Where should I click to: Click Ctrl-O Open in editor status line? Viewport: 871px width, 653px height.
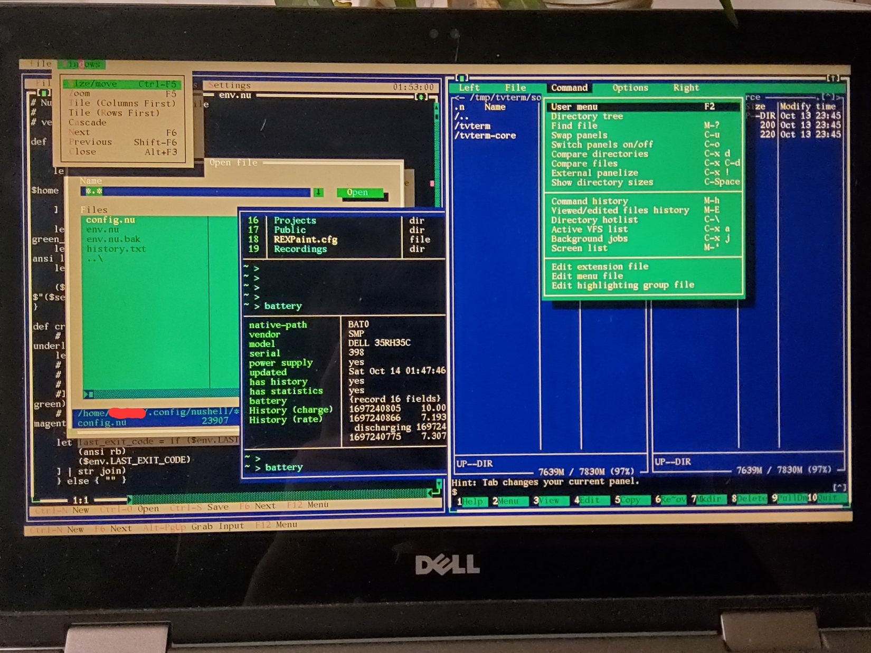129,509
